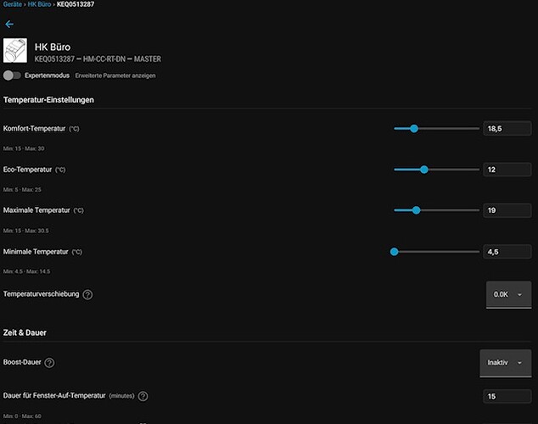Image resolution: width=538 pixels, height=424 pixels.
Task: Click the Maximale Temperatur value field 19
Action: tap(507, 210)
